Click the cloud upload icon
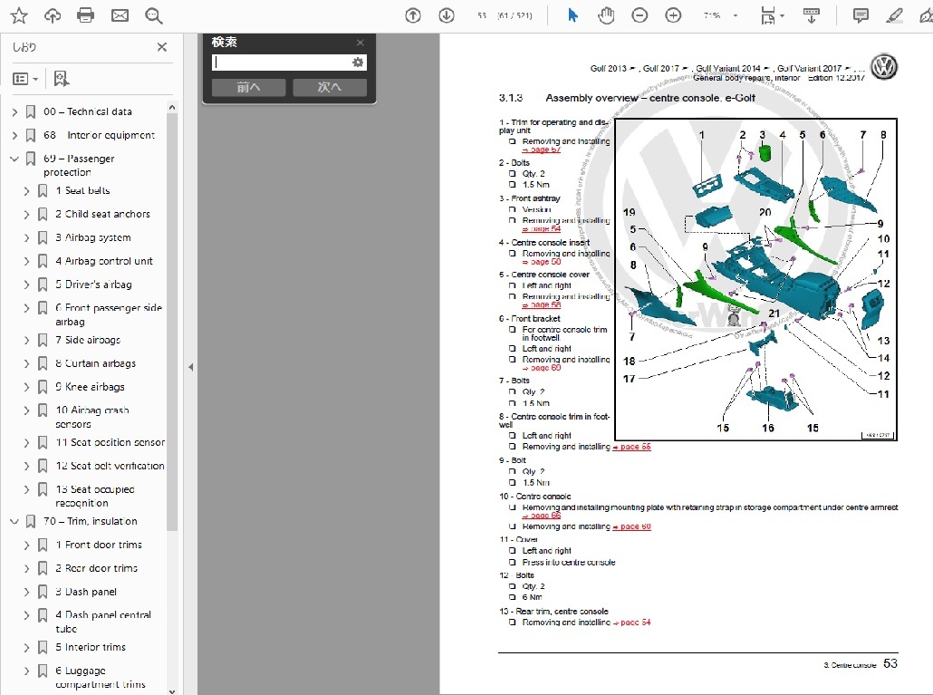 click(x=53, y=15)
